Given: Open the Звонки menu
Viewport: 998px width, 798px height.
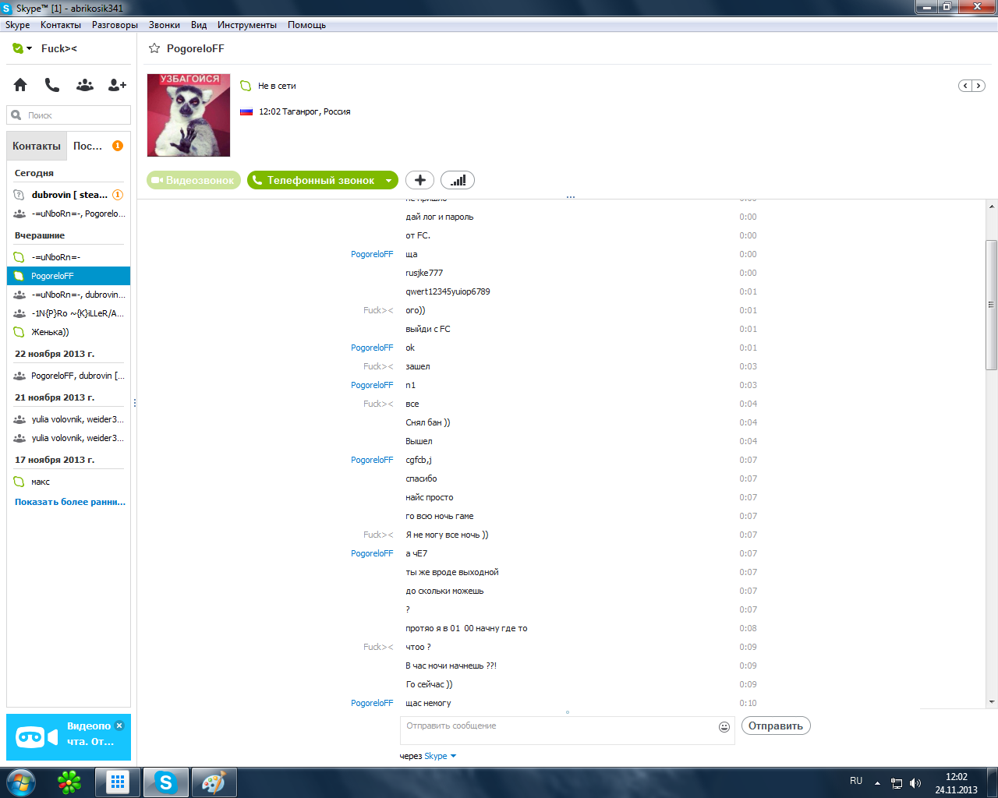Looking at the screenshot, I should point(165,25).
